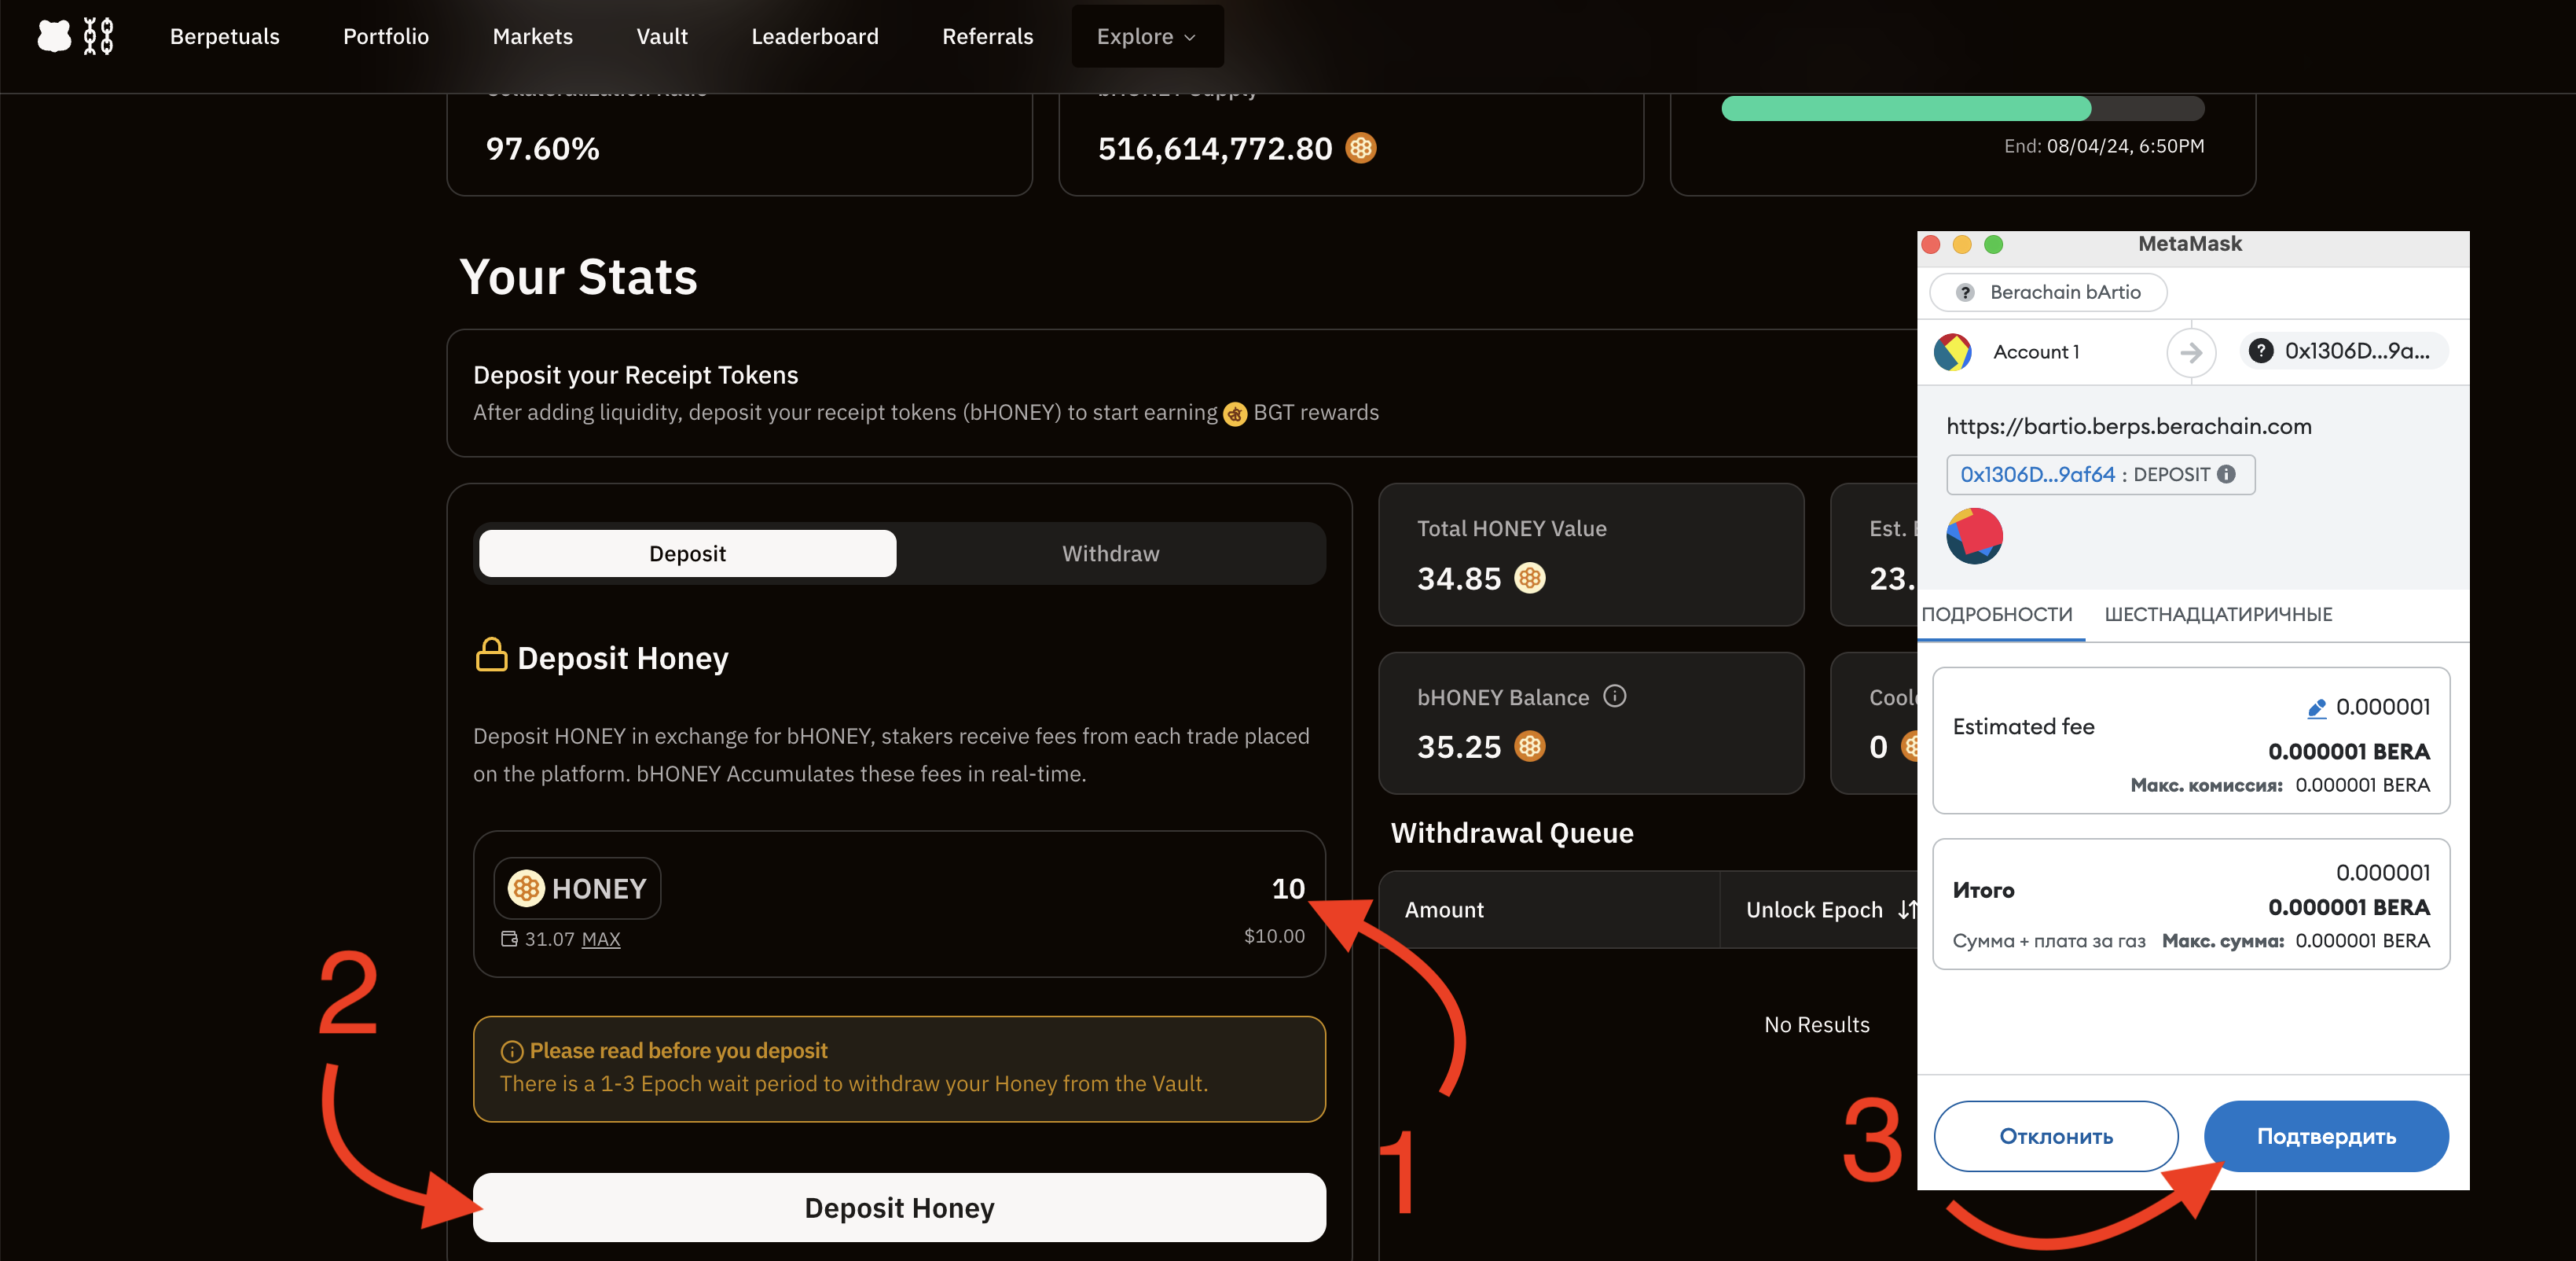The image size is (2576, 1261).
Task: Click the honeycomb icon beside bHONEY supply value
Action: (x=1360, y=148)
